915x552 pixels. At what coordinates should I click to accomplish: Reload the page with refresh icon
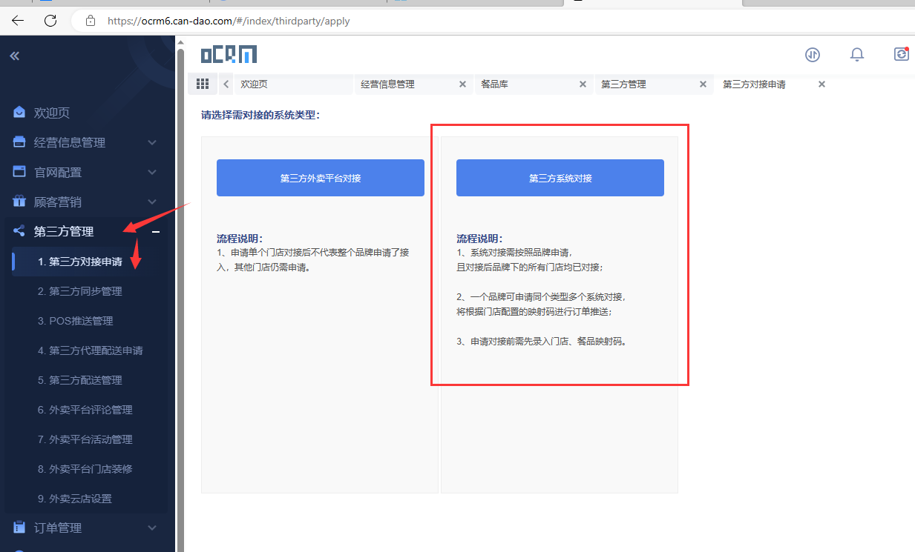[x=50, y=21]
